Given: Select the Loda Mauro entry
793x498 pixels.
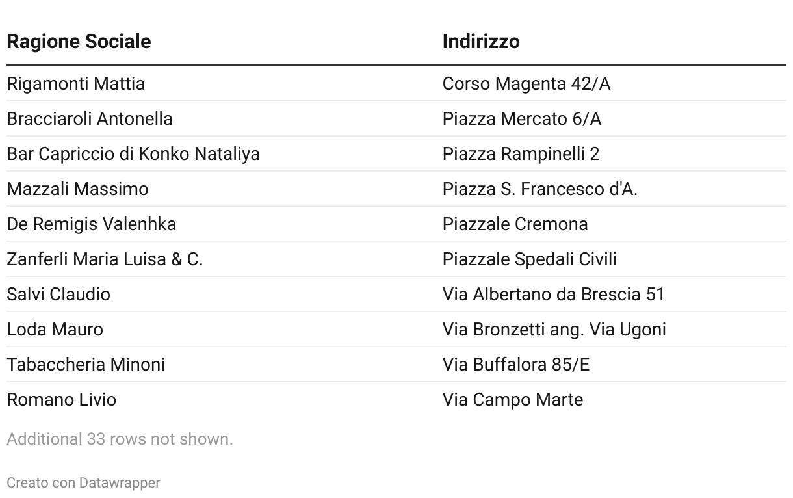Looking at the screenshot, I should click(55, 330).
